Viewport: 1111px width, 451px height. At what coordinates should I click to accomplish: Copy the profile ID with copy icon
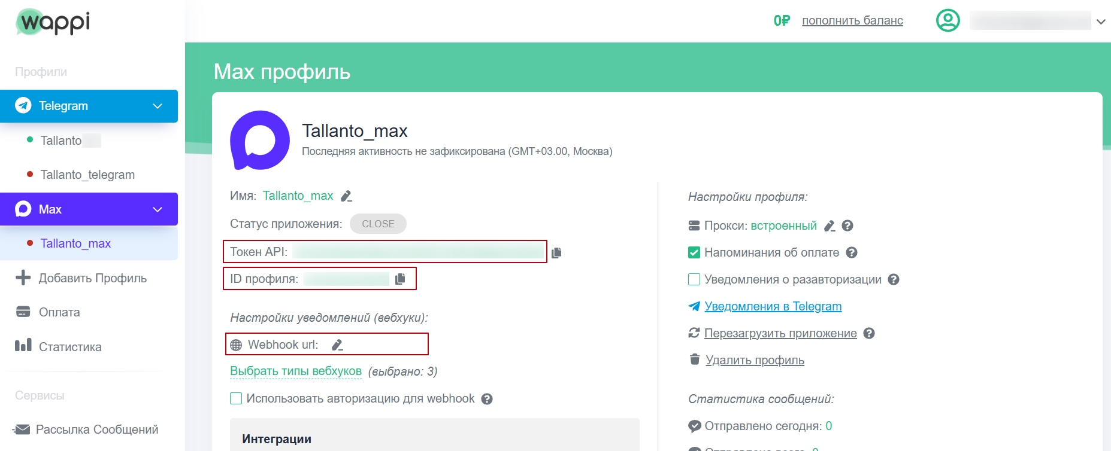400,279
